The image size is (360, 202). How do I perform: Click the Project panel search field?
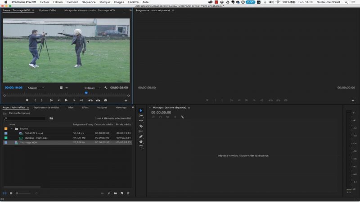point(25,119)
